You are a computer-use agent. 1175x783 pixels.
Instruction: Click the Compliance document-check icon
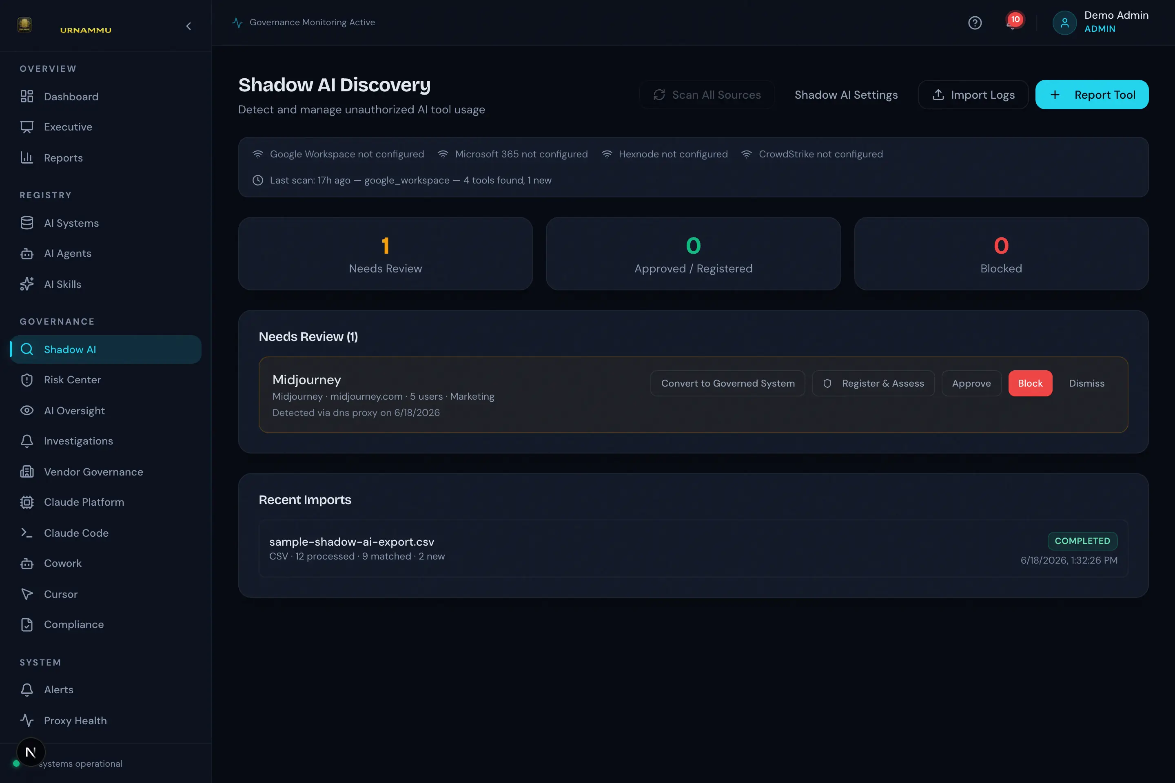[27, 625]
